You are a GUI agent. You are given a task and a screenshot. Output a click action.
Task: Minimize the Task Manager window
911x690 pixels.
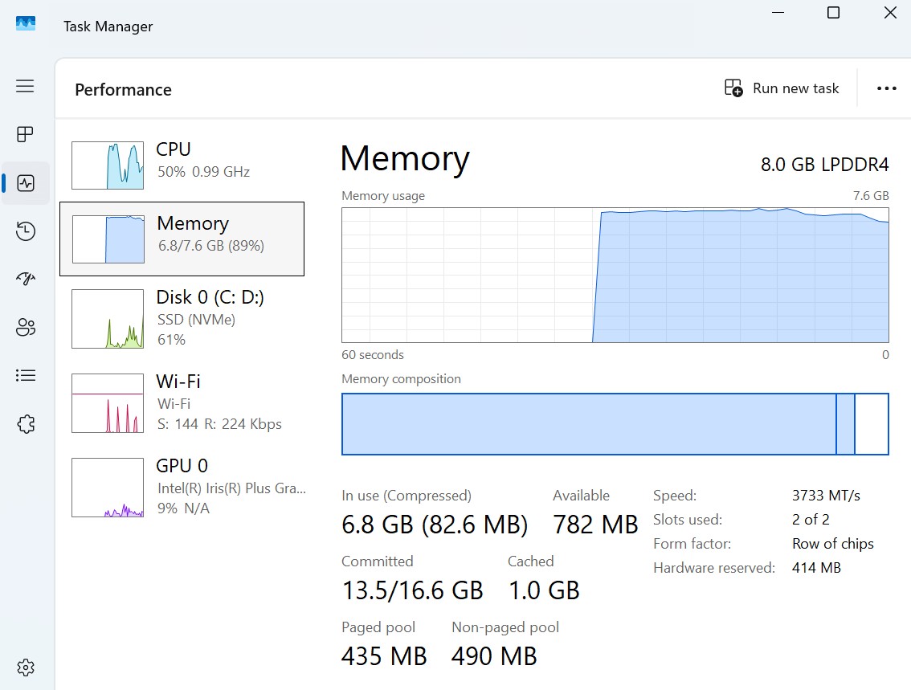[x=778, y=13]
